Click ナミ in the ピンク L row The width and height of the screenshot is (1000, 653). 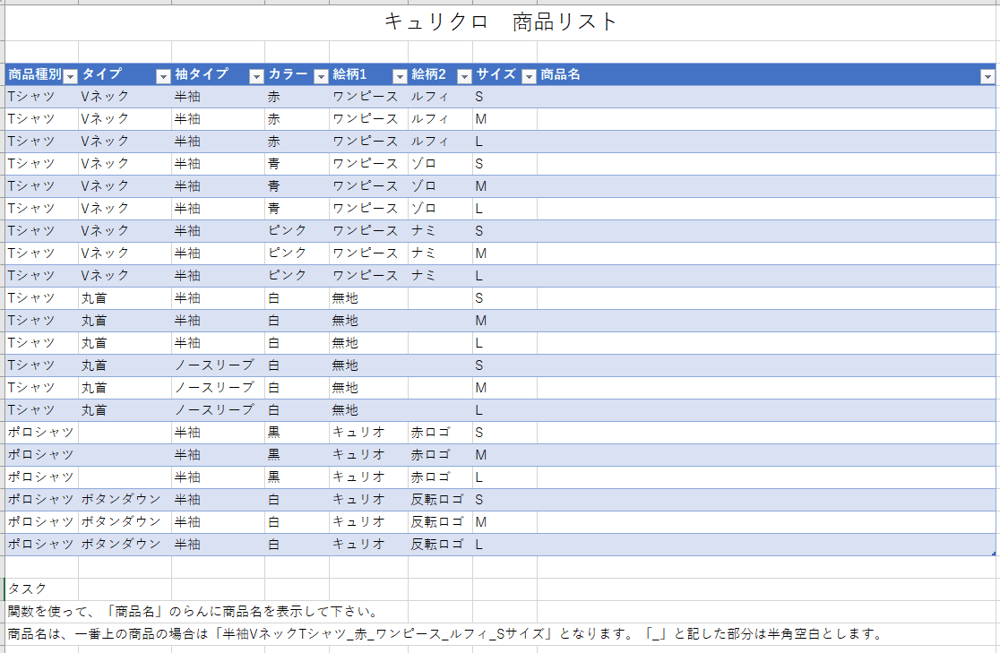click(424, 276)
